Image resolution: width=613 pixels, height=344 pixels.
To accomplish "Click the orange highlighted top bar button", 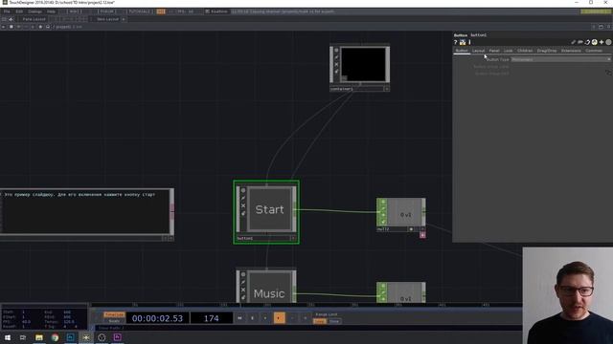I will tap(161, 11).
